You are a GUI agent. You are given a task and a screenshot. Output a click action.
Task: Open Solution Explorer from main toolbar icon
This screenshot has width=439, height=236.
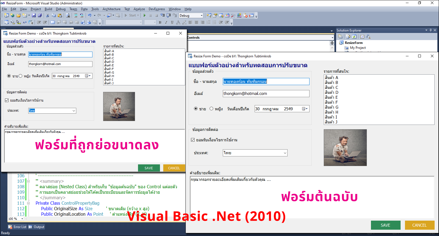[x=209, y=15]
